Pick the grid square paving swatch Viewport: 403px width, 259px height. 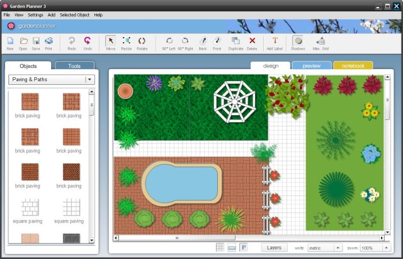[71, 207]
